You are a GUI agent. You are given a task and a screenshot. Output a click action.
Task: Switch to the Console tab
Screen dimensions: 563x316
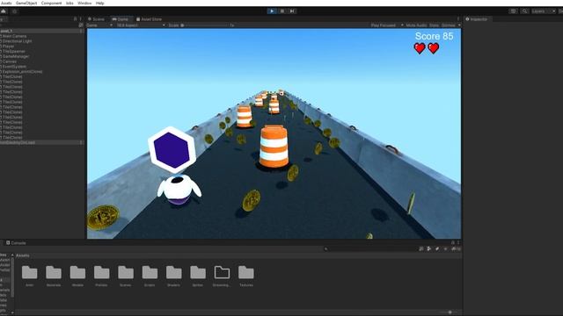[16, 243]
